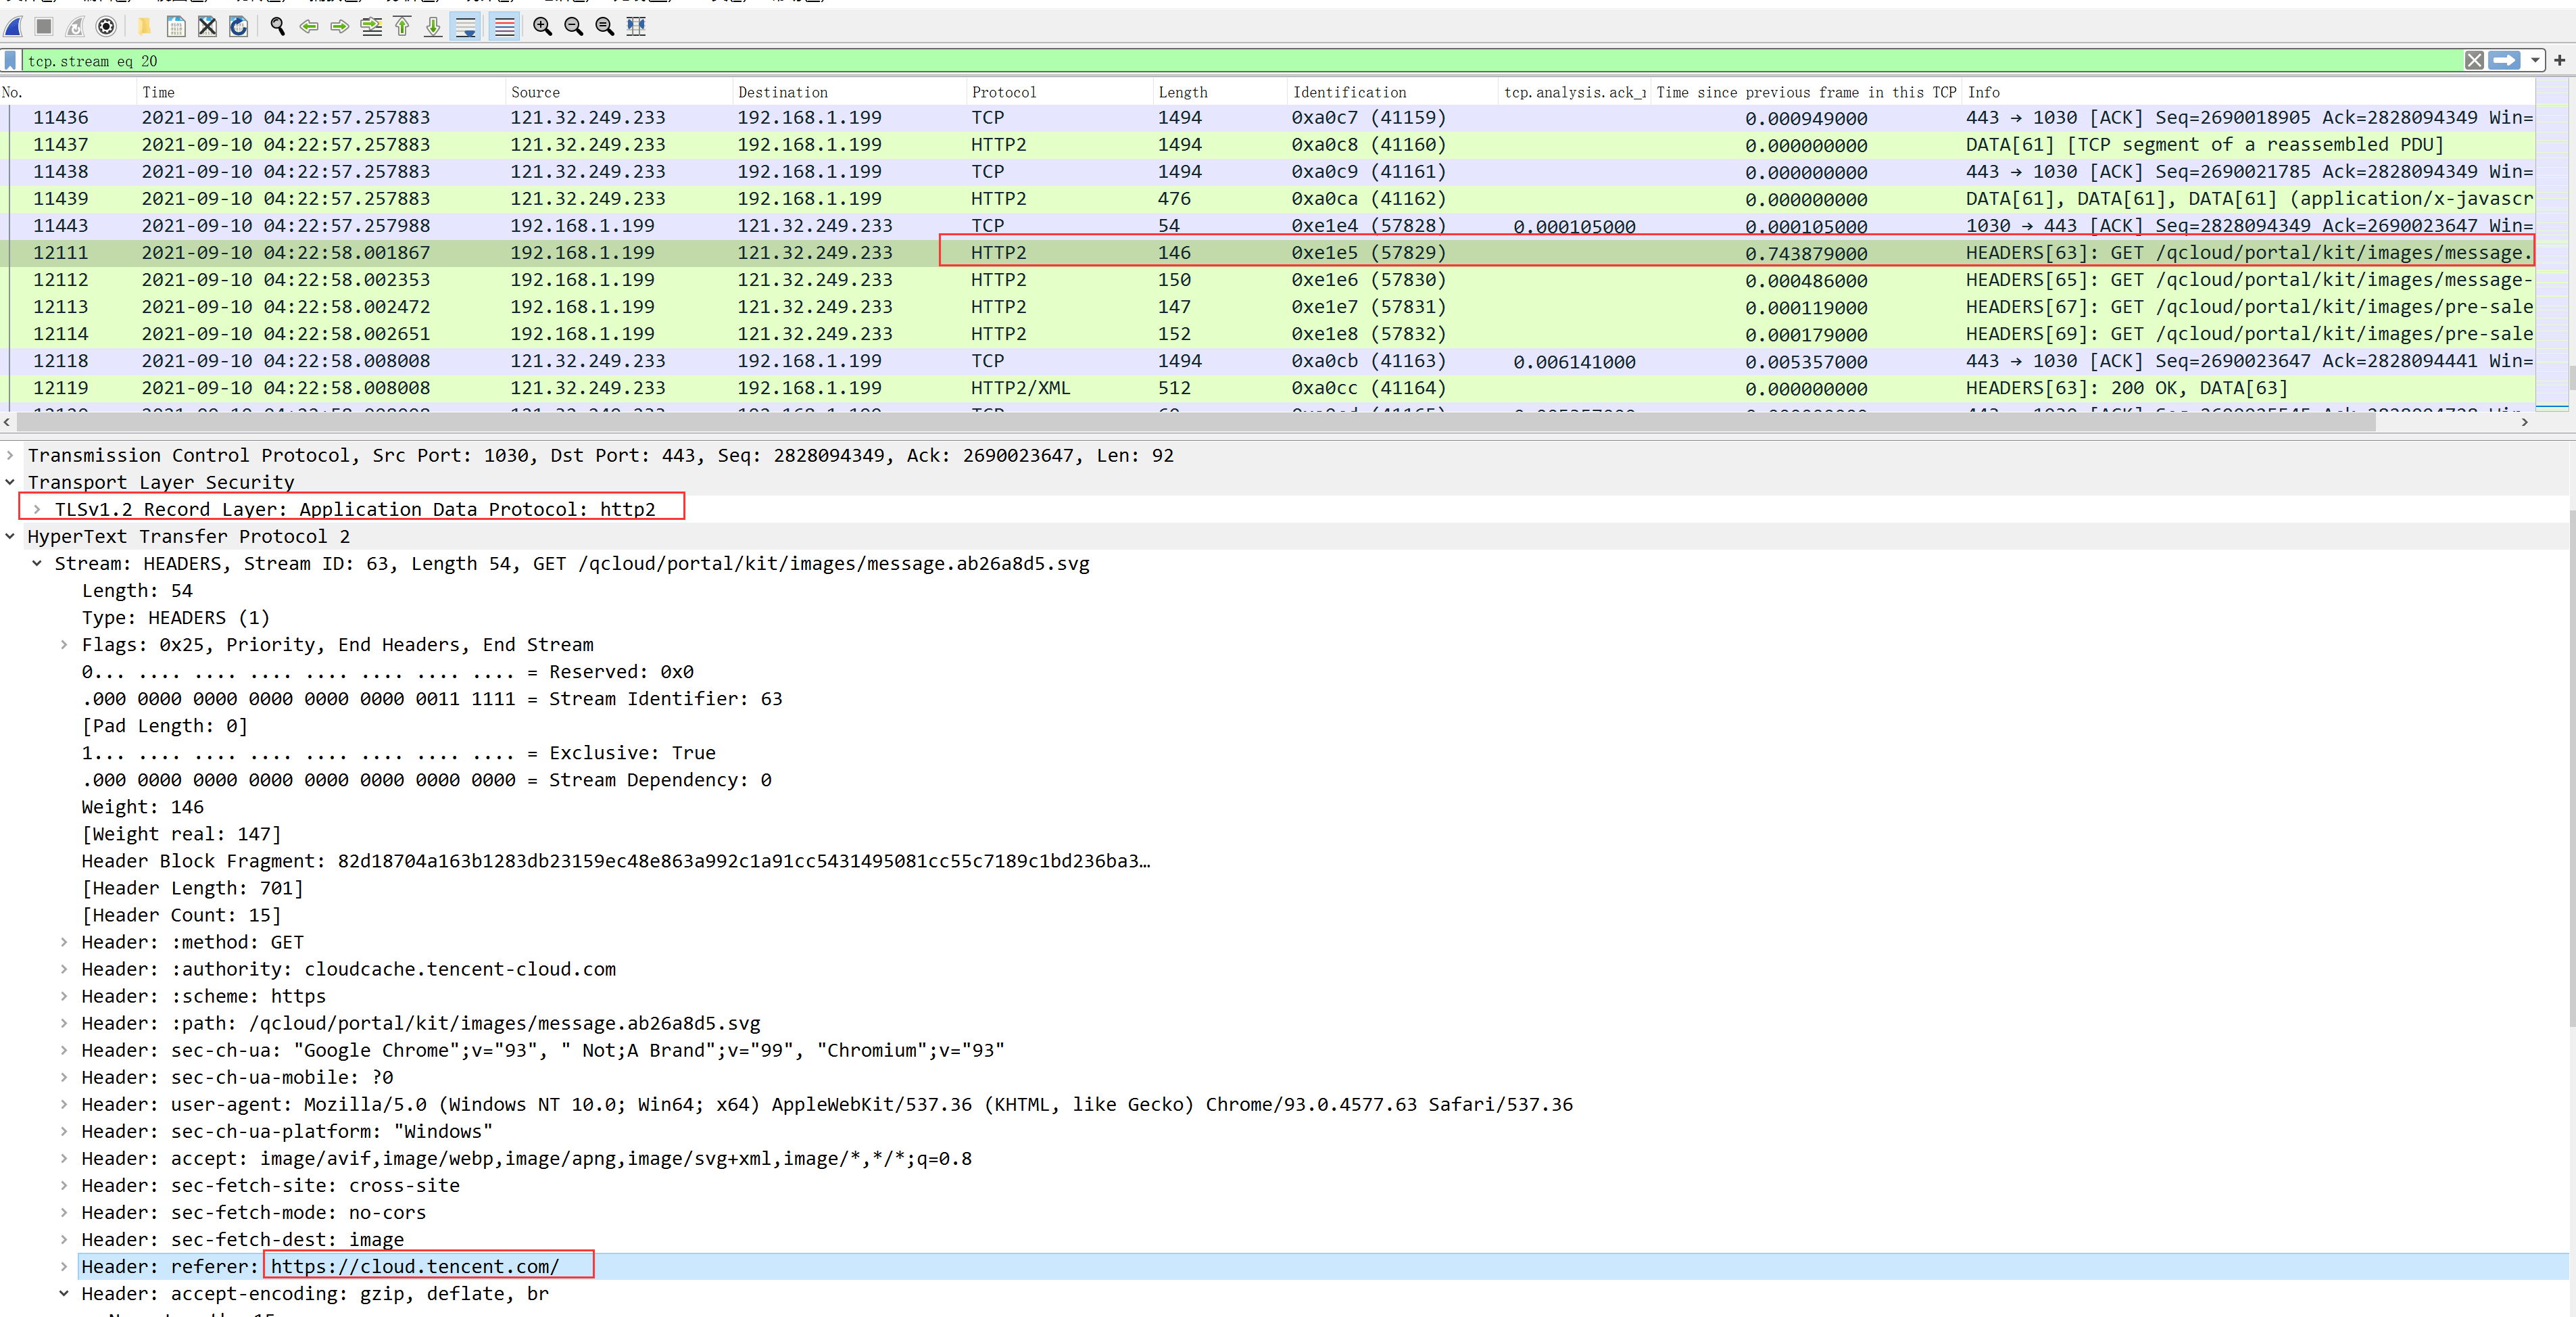Select Stream Identifier: 63 line
Viewport: 2576px width, 1317px height.
[x=432, y=699]
